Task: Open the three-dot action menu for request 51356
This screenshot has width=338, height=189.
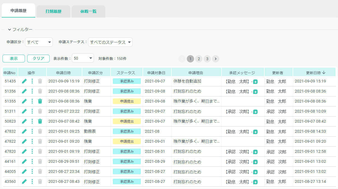Action: [x=32, y=91]
